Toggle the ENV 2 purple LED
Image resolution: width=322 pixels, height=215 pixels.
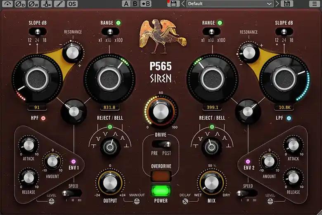click(248, 161)
